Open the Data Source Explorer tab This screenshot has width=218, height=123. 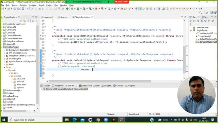[x=89, y=86]
